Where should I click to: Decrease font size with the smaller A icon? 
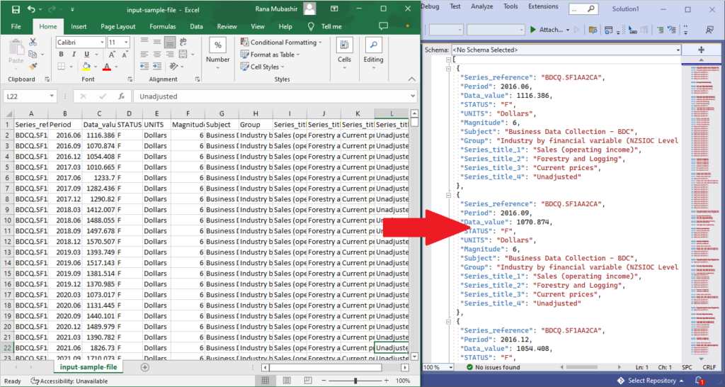[125, 55]
